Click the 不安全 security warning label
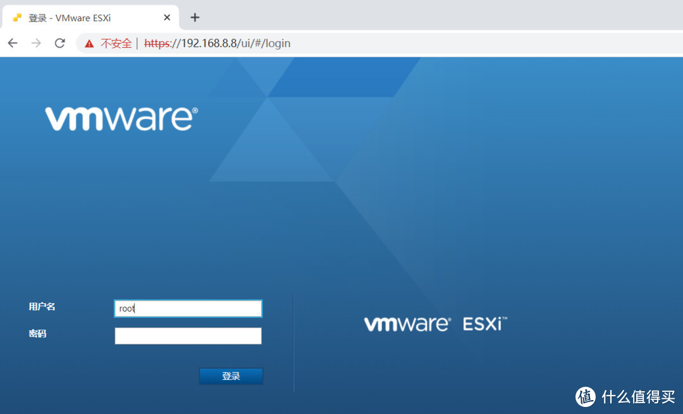This screenshot has width=683, height=414. tap(116, 43)
